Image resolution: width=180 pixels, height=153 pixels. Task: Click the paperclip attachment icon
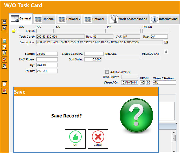pos(166,52)
